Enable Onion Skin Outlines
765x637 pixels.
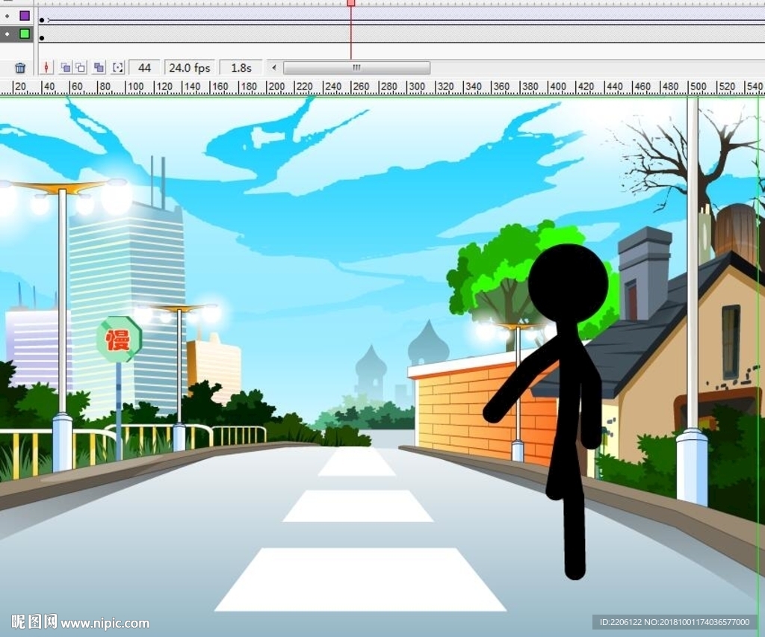pos(81,68)
